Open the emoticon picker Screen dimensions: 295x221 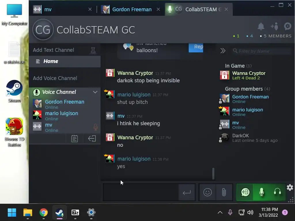pyautogui.click(x=207, y=192)
